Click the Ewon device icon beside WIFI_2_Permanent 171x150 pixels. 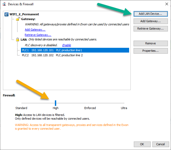click(x=6, y=14)
